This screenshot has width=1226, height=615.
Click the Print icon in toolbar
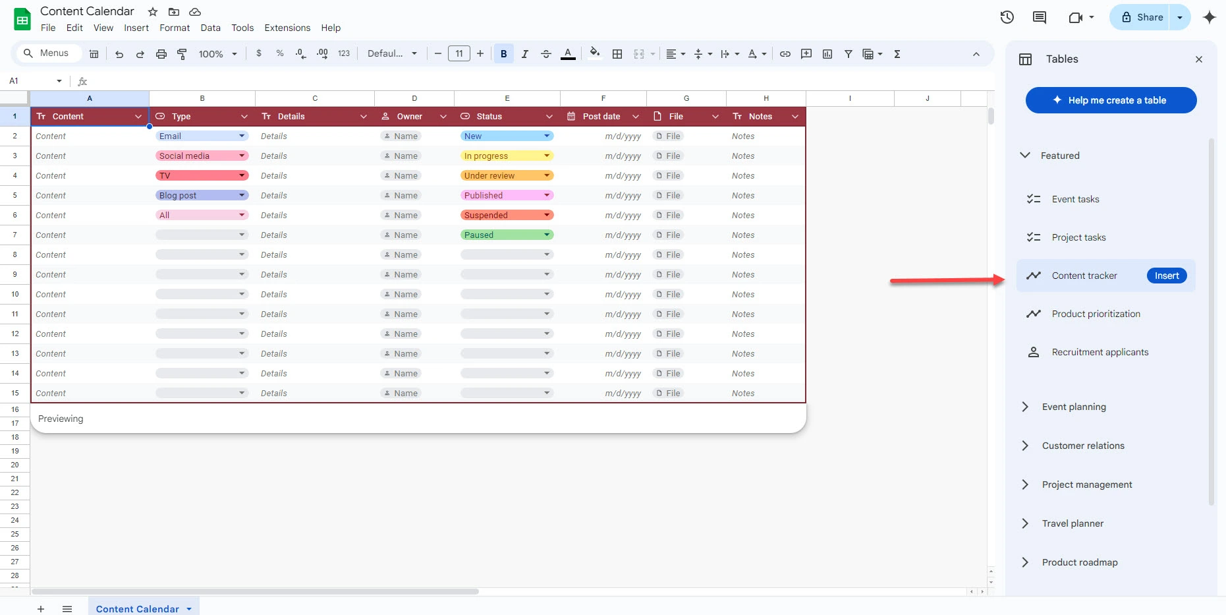coord(161,54)
